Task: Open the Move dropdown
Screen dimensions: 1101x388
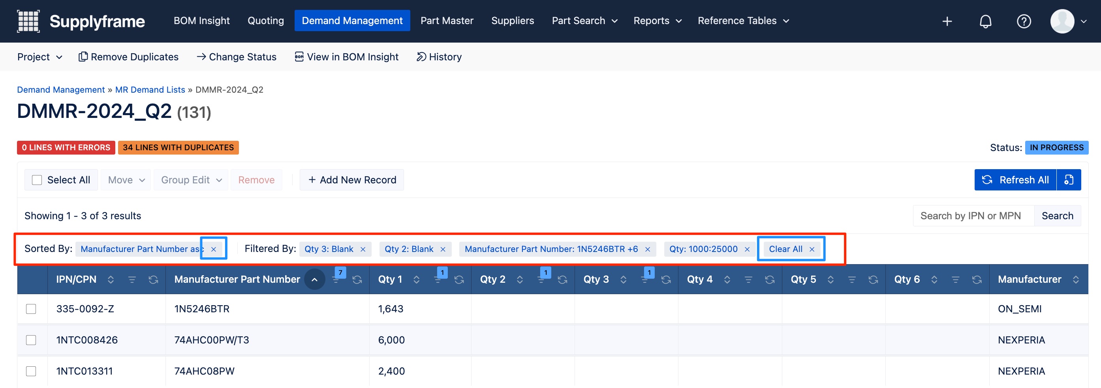Action: [x=126, y=180]
